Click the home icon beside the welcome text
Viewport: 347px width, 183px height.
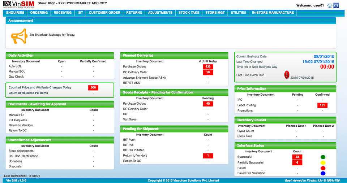[x=330, y=5]
